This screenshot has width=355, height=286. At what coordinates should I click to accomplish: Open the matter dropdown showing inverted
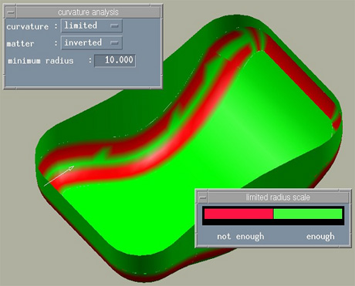pyautogui.click(x=92, y=42)
